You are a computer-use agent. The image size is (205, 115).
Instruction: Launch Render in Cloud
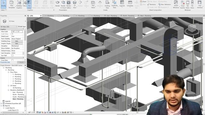(63, 4)
